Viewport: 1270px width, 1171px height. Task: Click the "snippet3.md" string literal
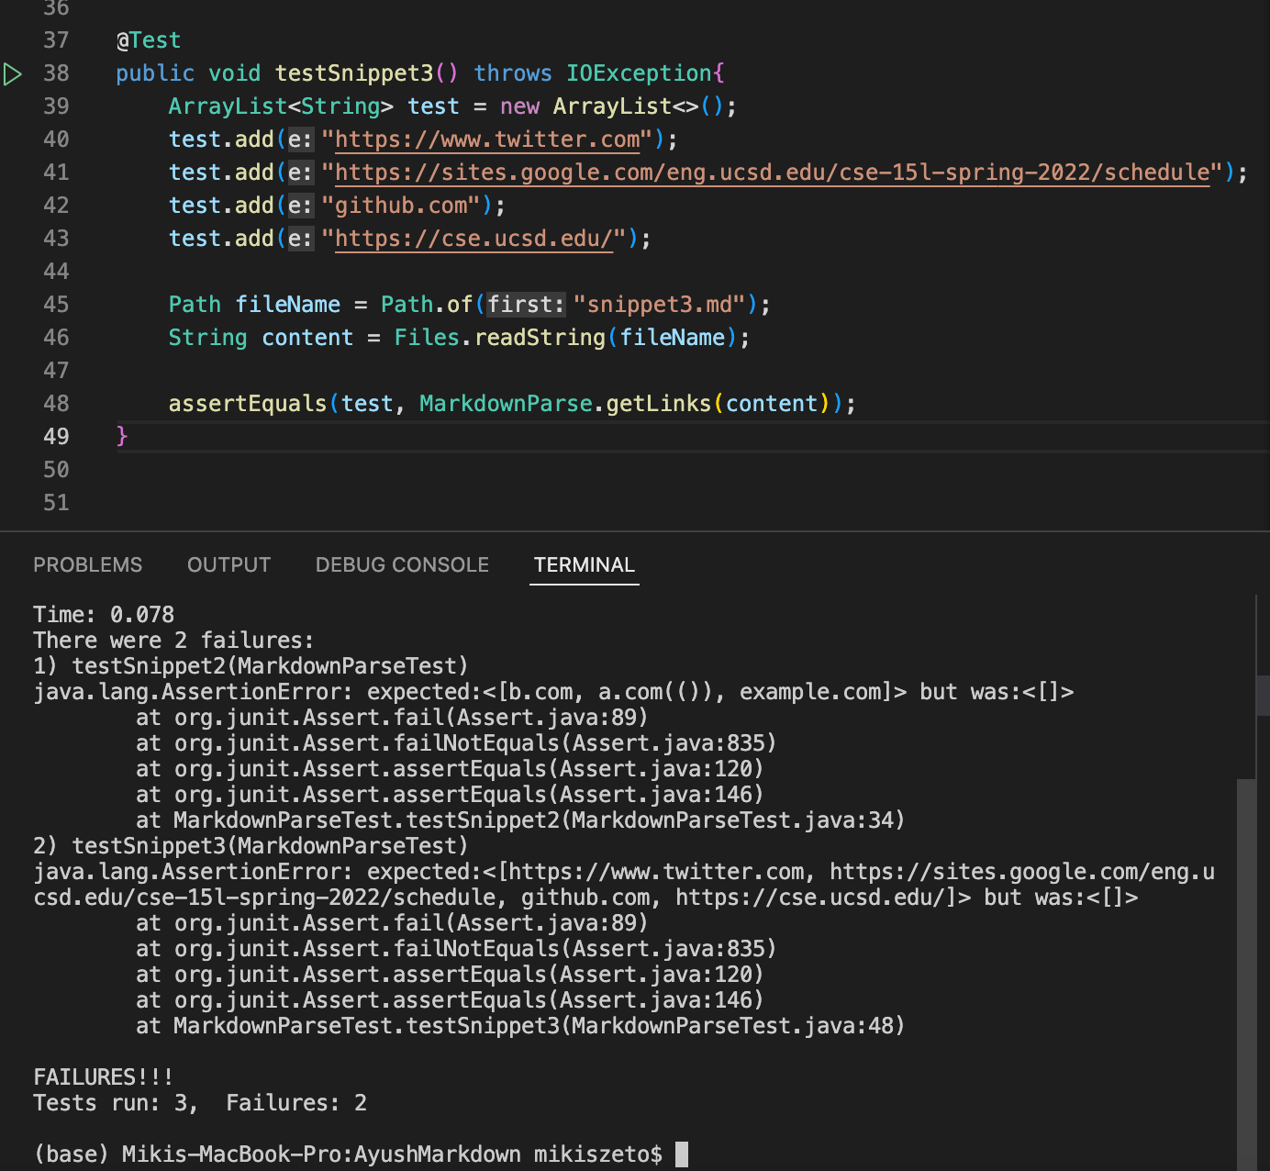pos(660,305)
